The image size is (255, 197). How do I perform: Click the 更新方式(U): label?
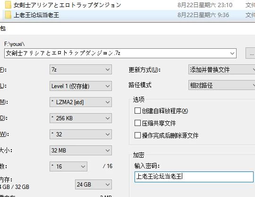144,70
